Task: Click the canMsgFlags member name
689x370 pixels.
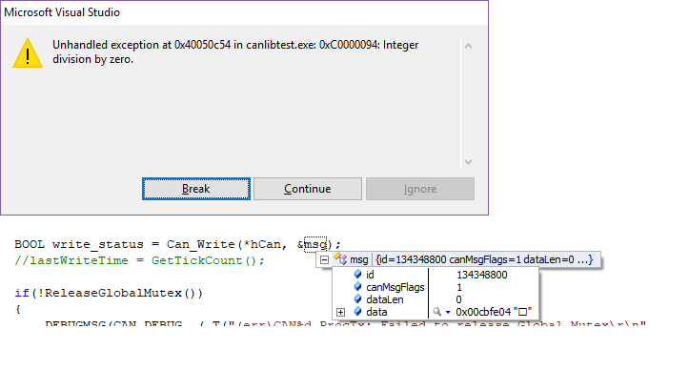Action: click(x=395, y=287)
